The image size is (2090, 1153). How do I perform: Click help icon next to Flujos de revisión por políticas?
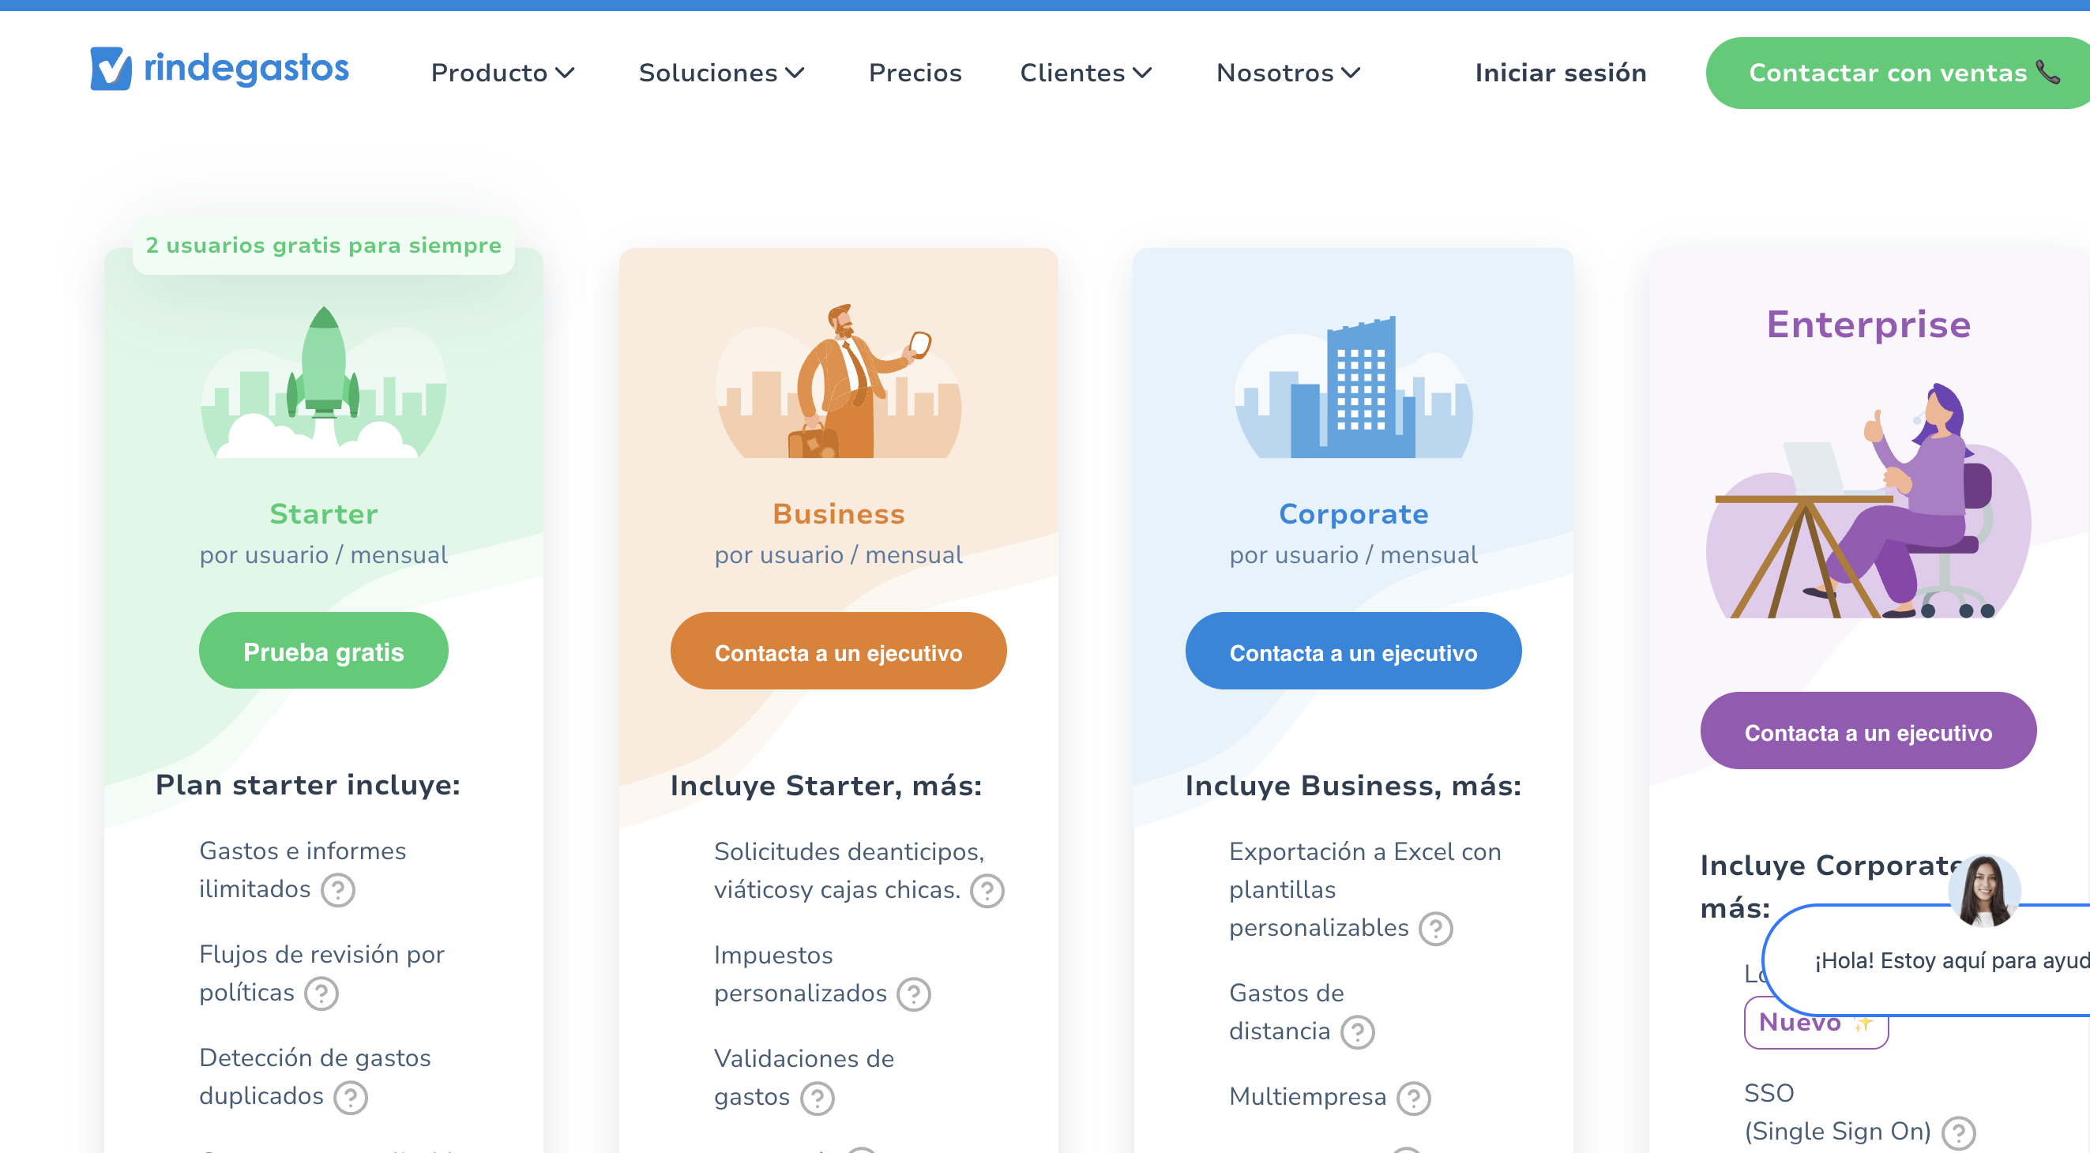click(x=321, y=993)
